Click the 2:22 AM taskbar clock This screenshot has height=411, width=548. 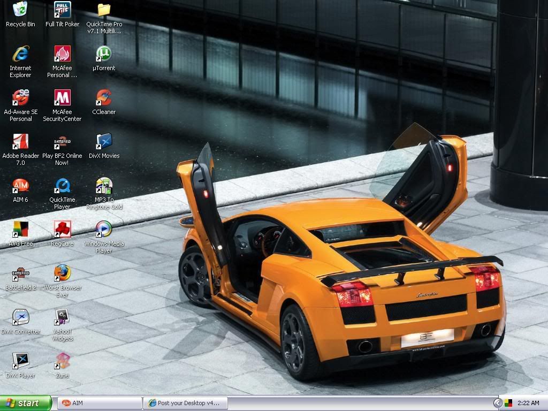click(528, 403)
